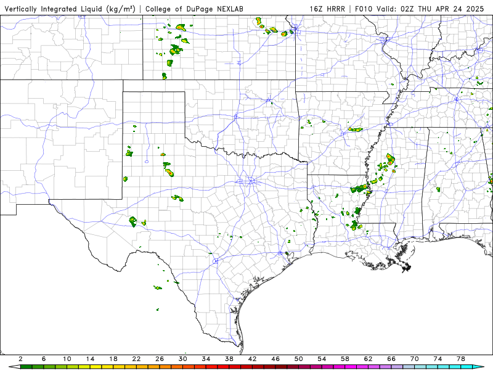The height and width of the screenshot is (370, 493).
Task: Click the orange swatch below 26
Action: (x=165, y=367)
